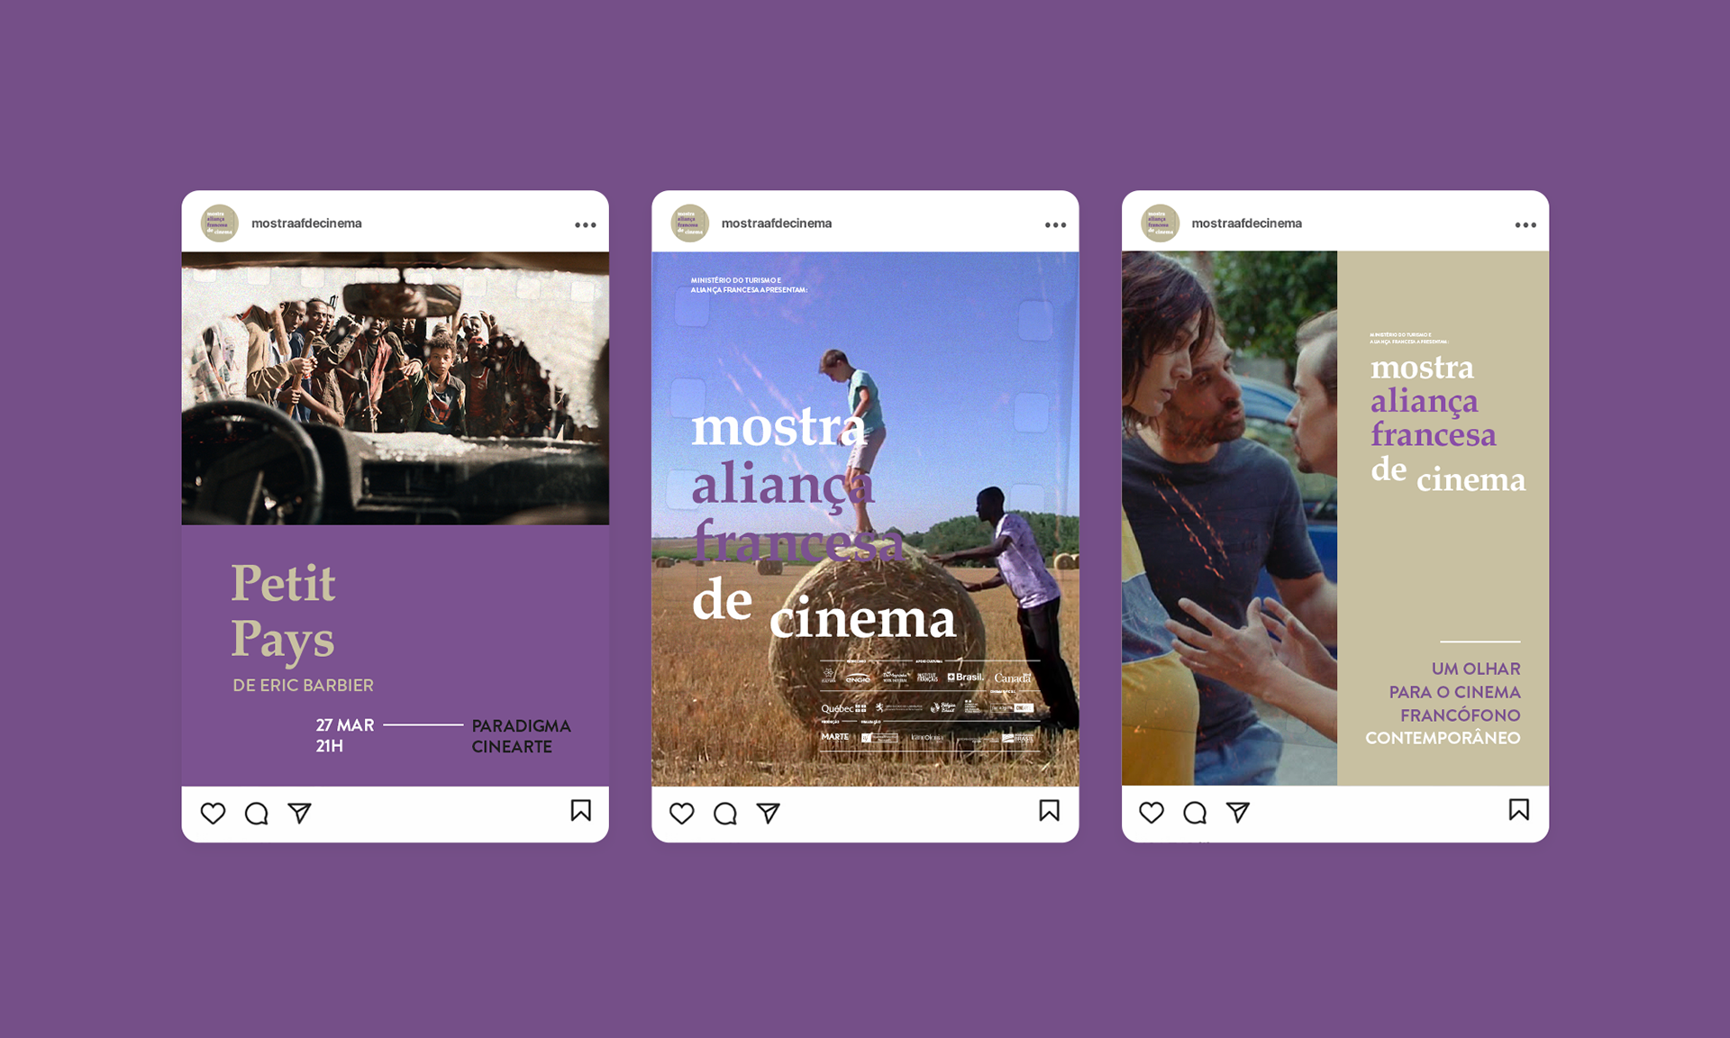Comment on the hay bale poster post

725,814
